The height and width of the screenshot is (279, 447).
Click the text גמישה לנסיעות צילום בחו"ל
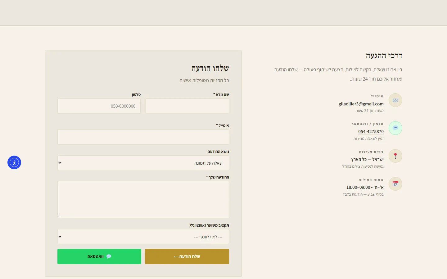tap(363, 166)
